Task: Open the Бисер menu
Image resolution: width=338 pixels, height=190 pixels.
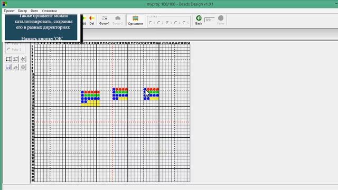Action: 22,11
